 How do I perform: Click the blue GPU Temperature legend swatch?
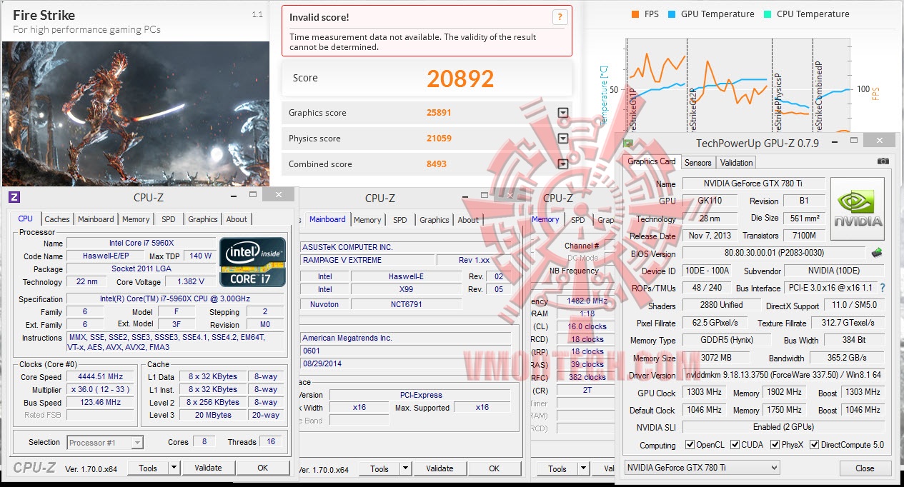pyautogui.click(x=672, y=14)
